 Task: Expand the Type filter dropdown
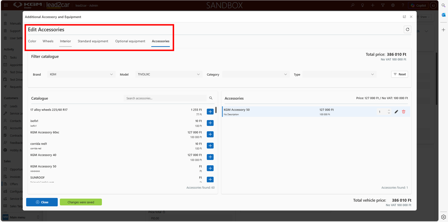coord(339,74)
